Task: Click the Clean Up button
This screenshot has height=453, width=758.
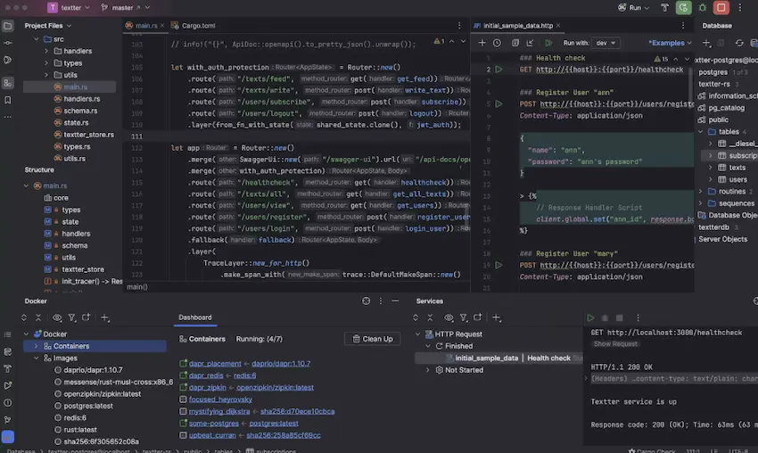Action: [372, 339]
